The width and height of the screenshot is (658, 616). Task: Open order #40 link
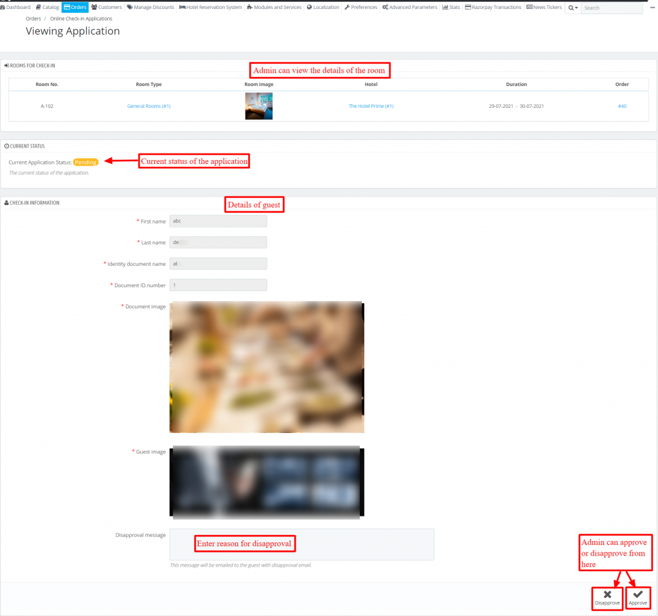coord(622,106)
